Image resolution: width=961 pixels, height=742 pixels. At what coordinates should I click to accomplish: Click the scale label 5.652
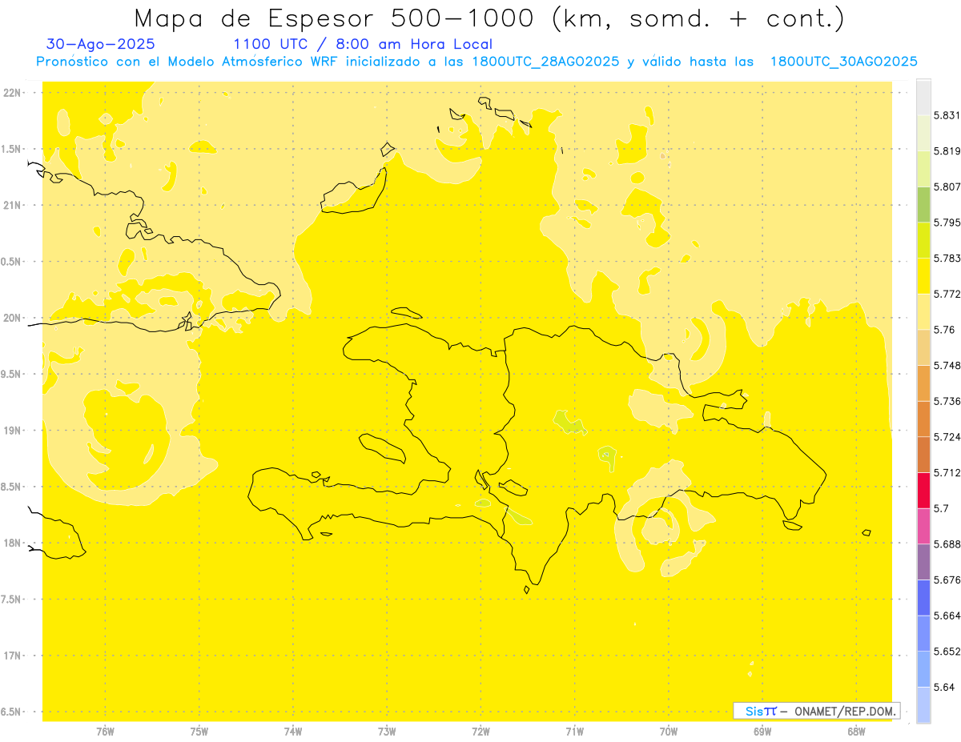[947, 652]
